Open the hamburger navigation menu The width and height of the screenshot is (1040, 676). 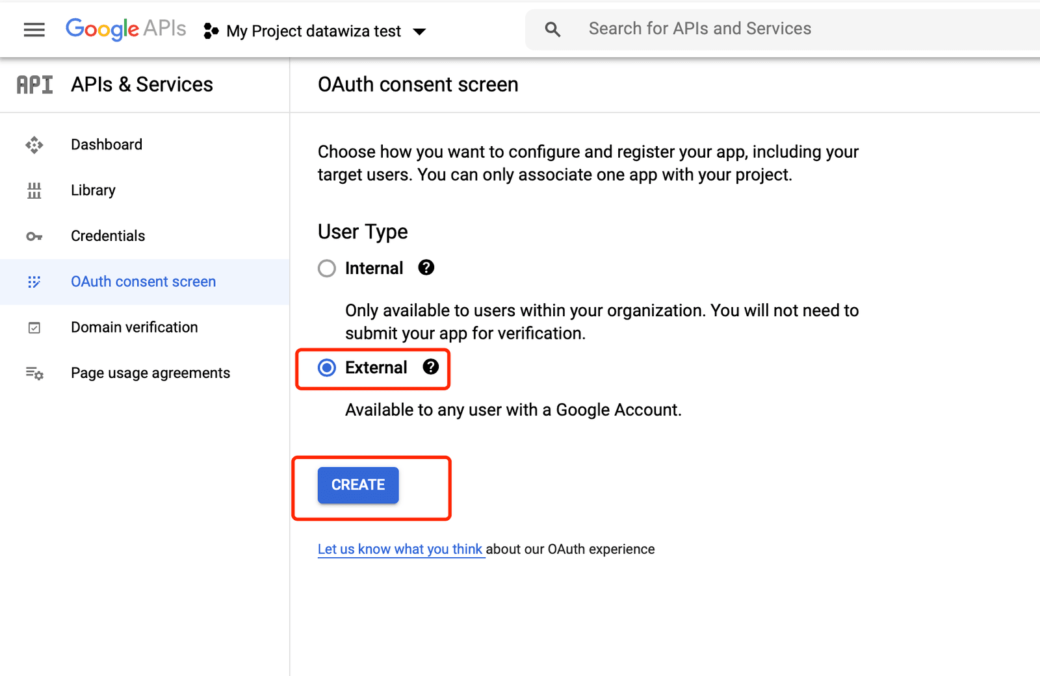(34, 30)
